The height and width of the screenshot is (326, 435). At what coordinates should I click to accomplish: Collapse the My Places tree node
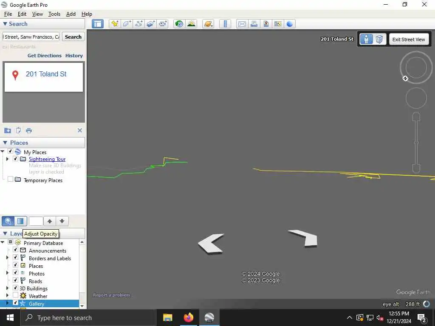tap(3, 152)
